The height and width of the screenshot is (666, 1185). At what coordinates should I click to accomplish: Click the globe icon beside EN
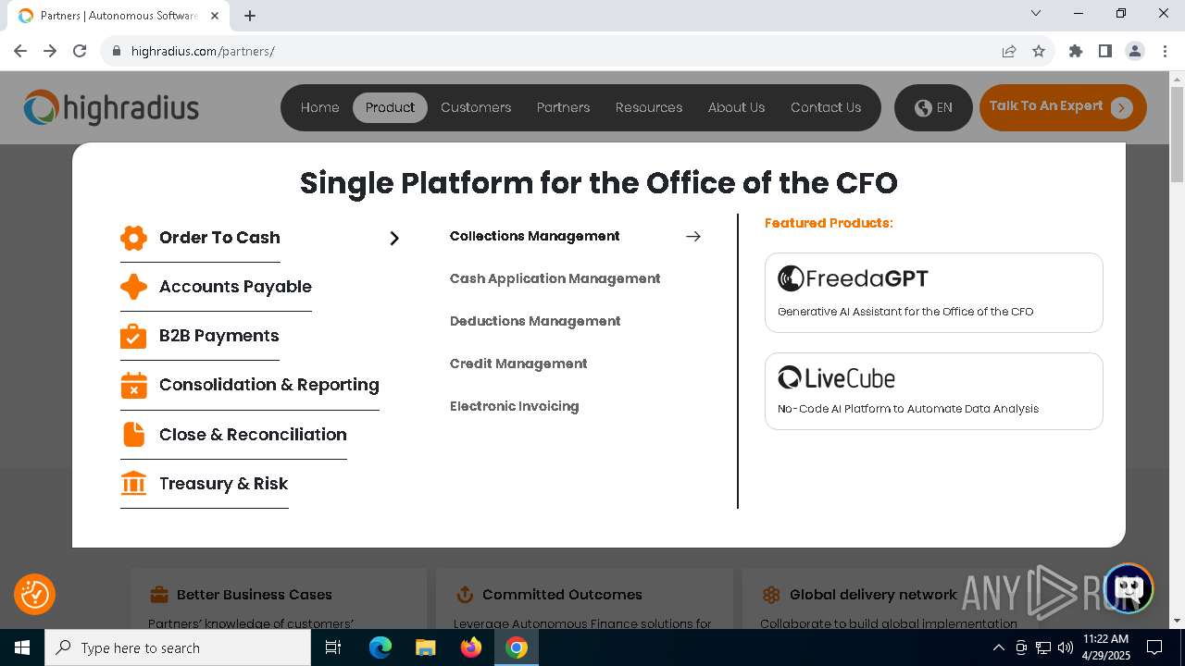click(x=923, y=107)
